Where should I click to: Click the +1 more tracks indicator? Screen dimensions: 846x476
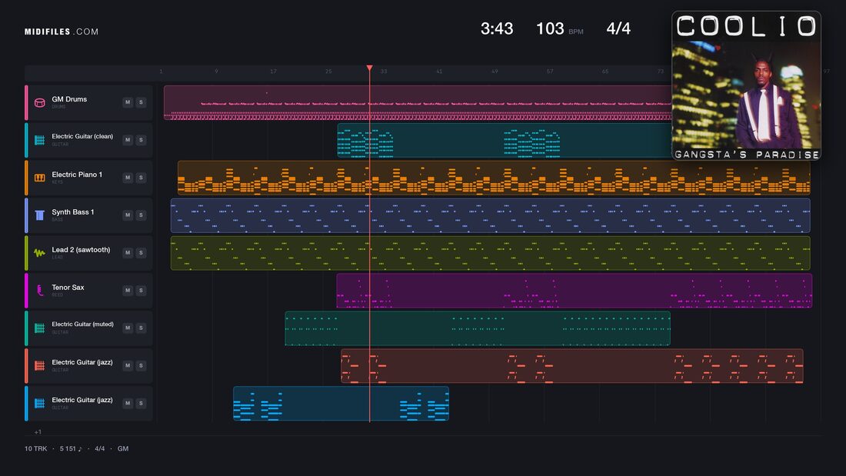point(38,431)
